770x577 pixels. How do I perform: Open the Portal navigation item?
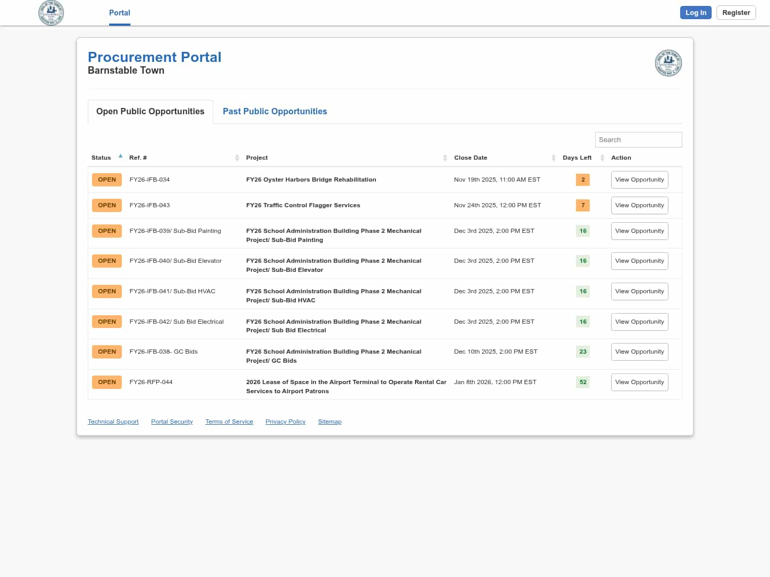(x=120, y=13)
